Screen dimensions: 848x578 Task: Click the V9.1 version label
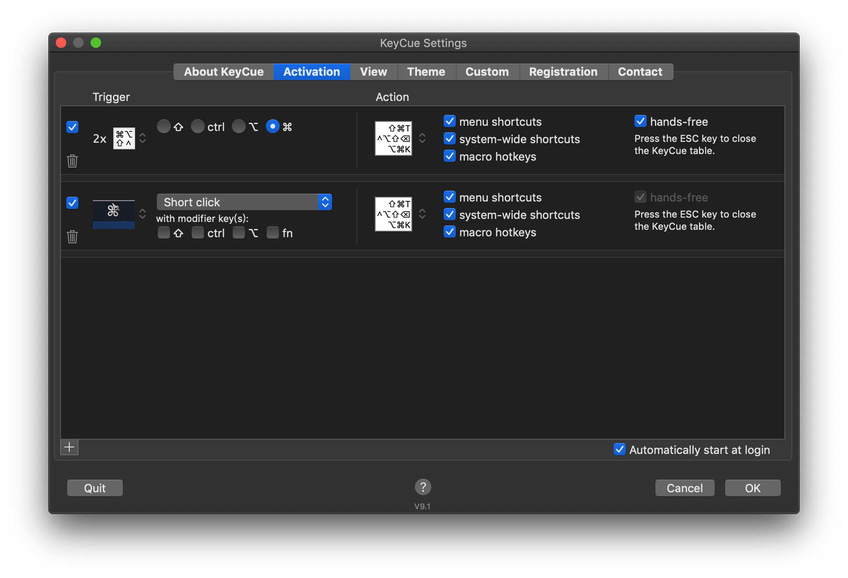tap(422, 506)
